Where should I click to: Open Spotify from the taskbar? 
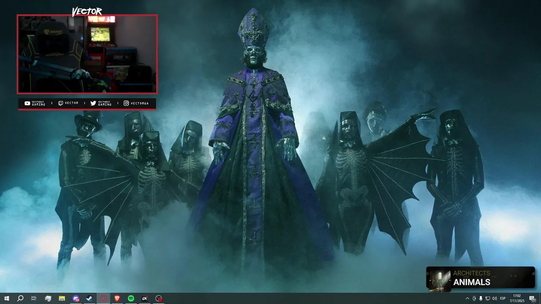131,299
